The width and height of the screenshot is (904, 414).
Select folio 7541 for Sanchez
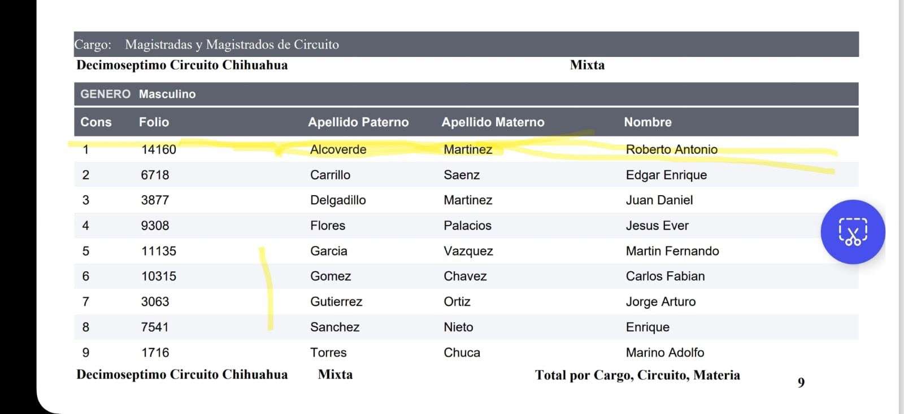155,327
